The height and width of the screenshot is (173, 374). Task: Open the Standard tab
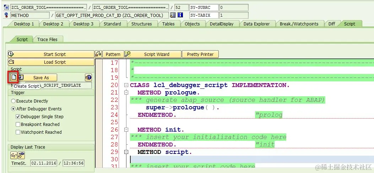point(112,24)
